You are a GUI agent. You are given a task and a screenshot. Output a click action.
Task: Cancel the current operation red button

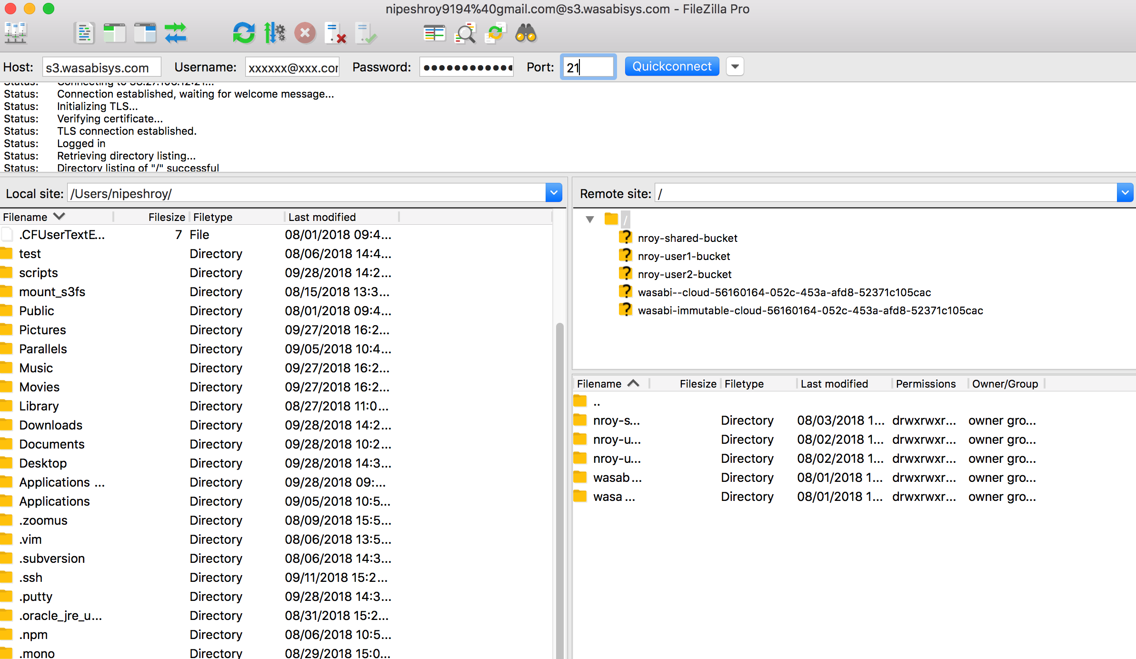point(305,33)
